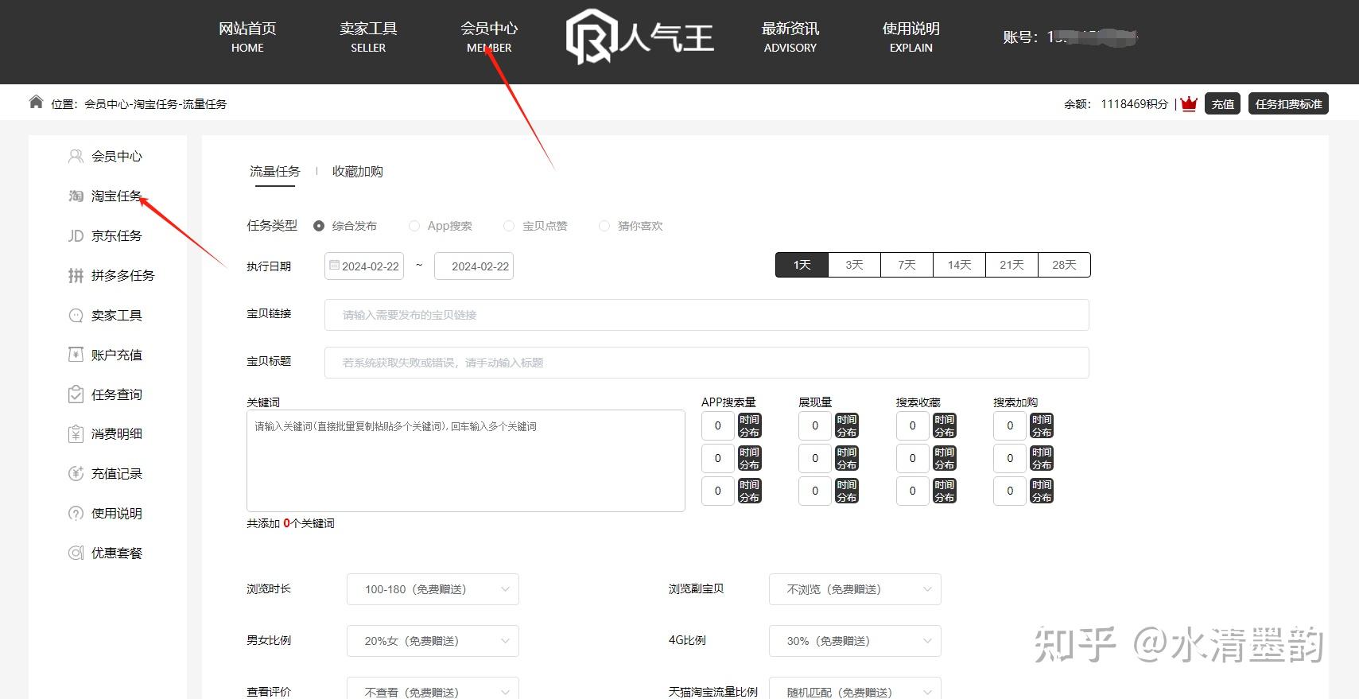Open 卖家工具 SELLER in top navigation
Image resolution: width=1359 pixels, height=699 pixels.
(x=368, y=37)
